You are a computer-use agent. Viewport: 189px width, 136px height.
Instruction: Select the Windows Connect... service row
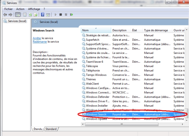tap(133, 92)
